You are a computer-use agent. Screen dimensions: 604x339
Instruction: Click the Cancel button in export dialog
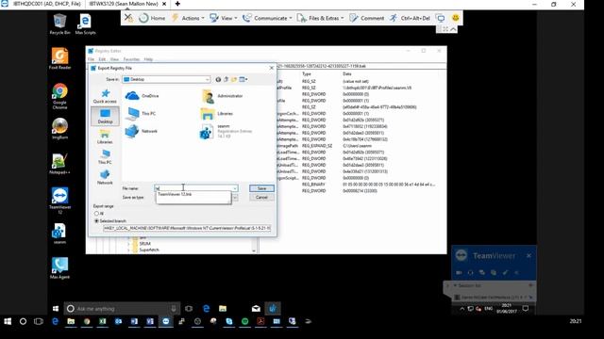pos(261,197)
